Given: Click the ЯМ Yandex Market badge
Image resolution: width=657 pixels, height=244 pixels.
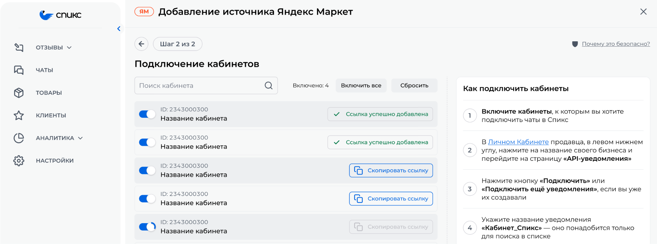Looking at the screenshot, I should [x=144, y=12].
